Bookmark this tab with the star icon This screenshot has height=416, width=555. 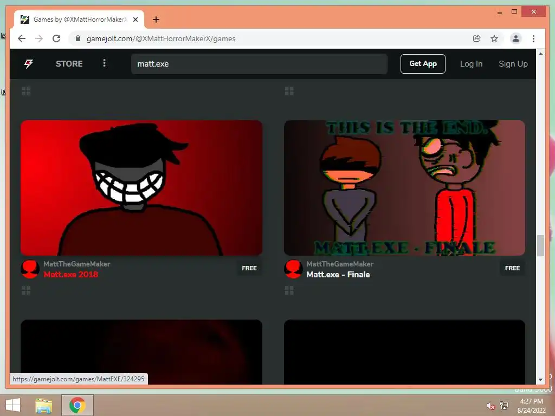494,38
